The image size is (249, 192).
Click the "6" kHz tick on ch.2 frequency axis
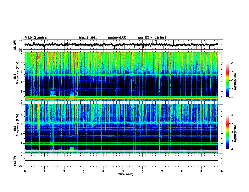(x=22, y=124)
